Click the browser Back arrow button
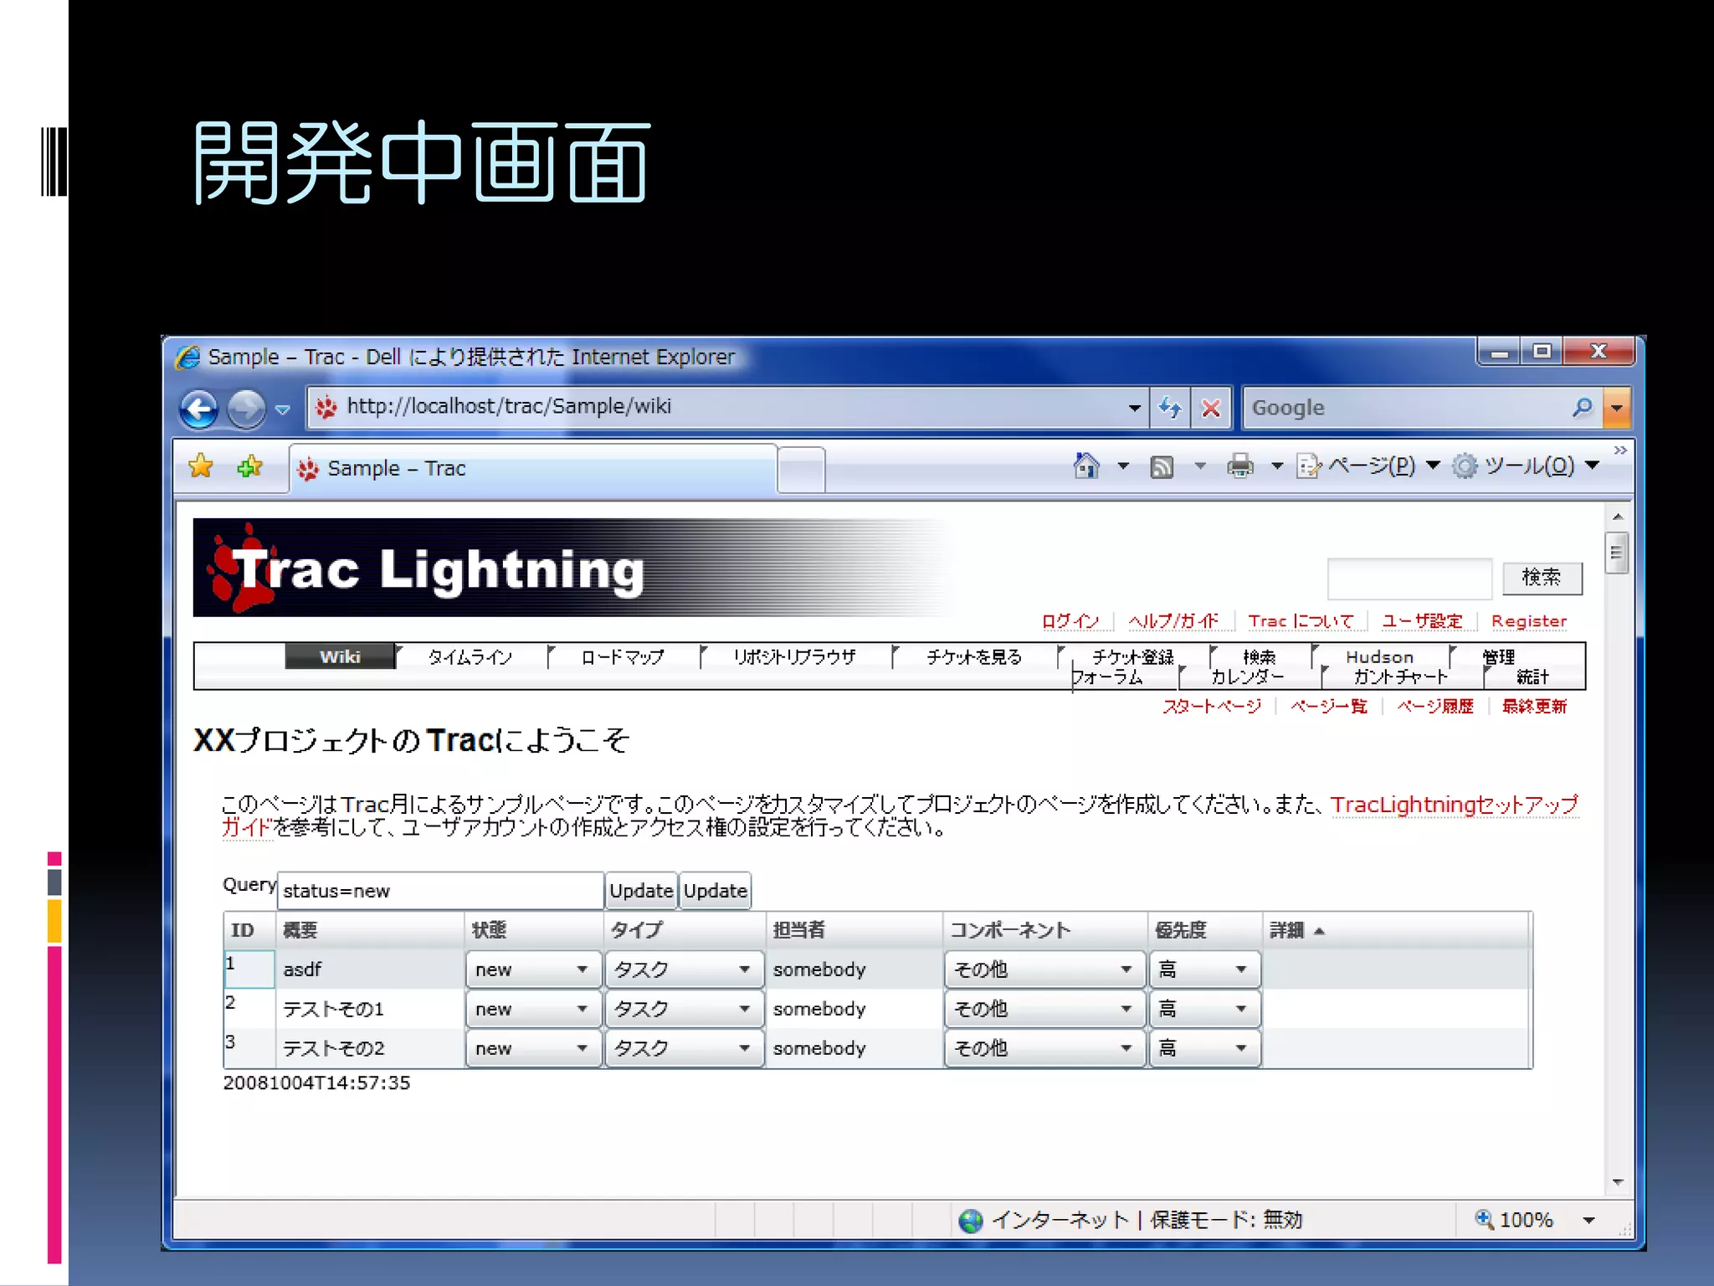Viewport: 1714px width, 1286px height. point(199,409)
